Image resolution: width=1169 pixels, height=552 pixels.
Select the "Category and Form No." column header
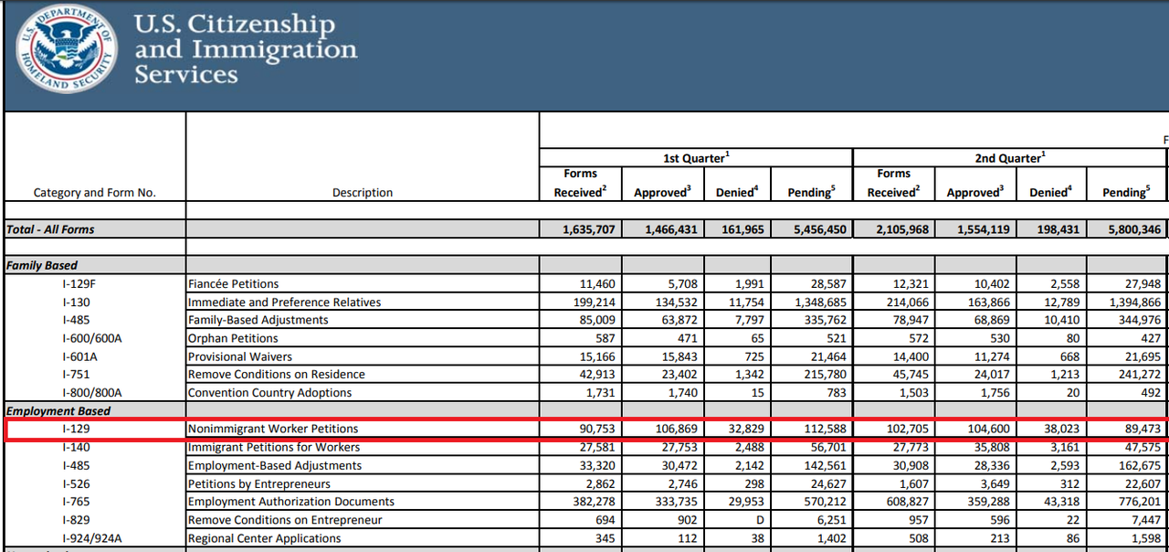pyautogui.click(x=94, y=192)
